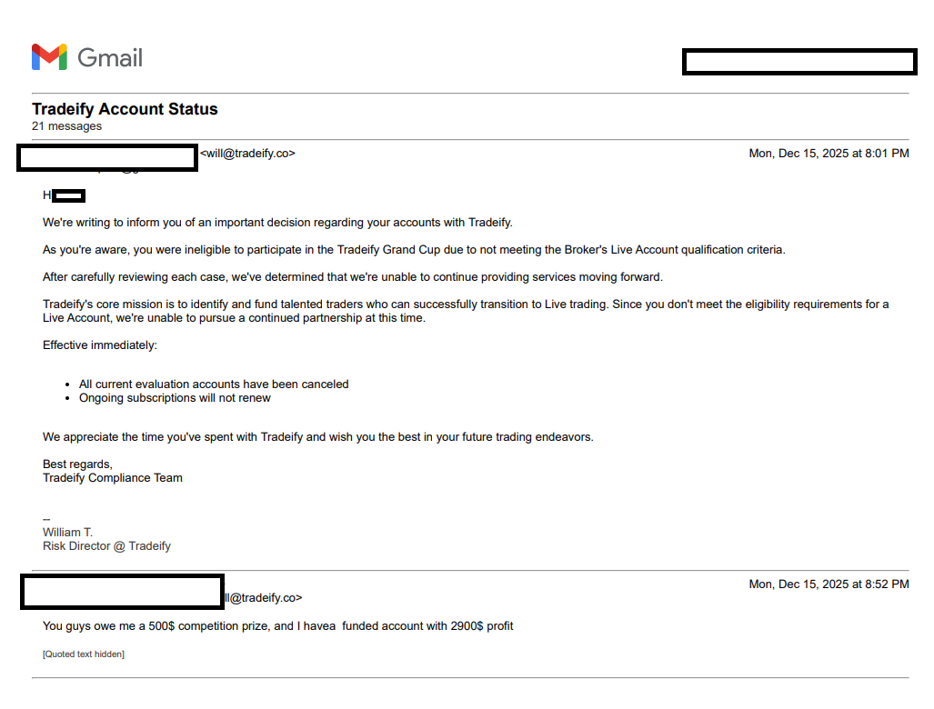934x709 pixels.
Task: Click the @tradeify.co recipient address in second message
Action: coord(264,598)
